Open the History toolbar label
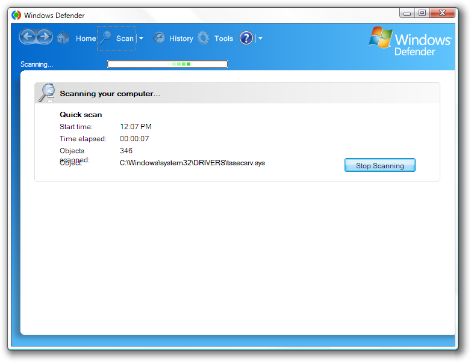The height and width of the screenshot is (363, 471). [181, 38]
